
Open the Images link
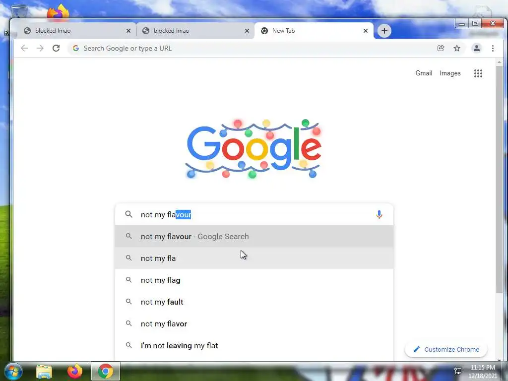[x=450, y=73]
